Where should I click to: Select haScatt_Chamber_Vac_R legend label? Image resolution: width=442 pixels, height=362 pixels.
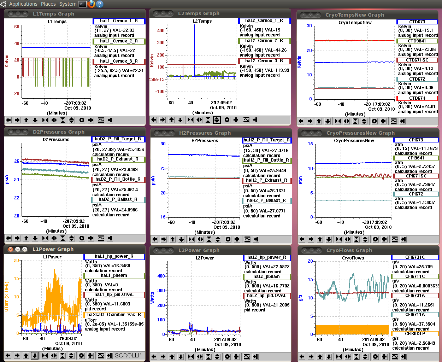coord(114,315)
